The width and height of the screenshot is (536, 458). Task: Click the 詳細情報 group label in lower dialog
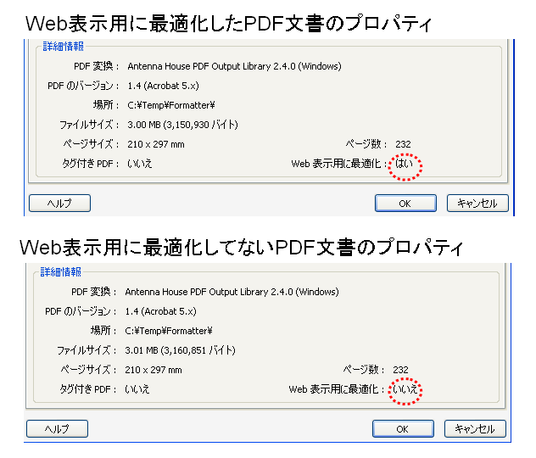[61, 271]
